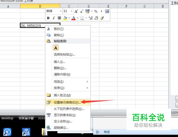Image resolution: width=178 pixels, height=137 pixels.
Task: Select column G header
Action: click(x=145, y=6)
